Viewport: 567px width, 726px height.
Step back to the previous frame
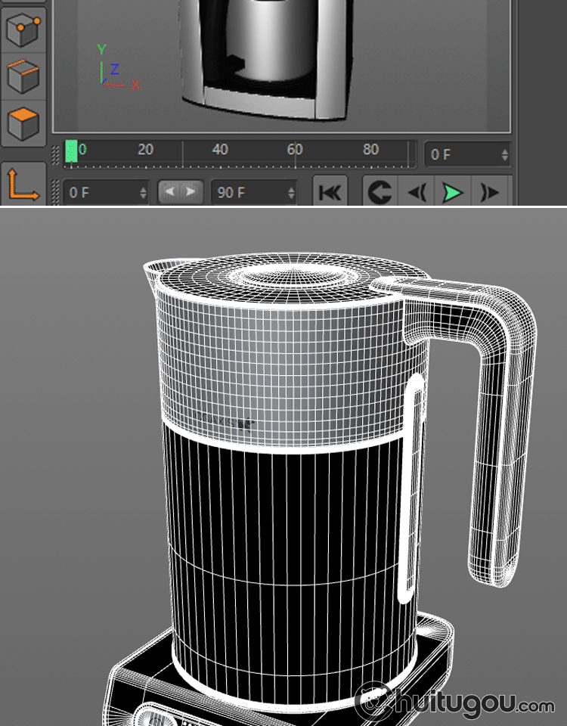[417, 193]
